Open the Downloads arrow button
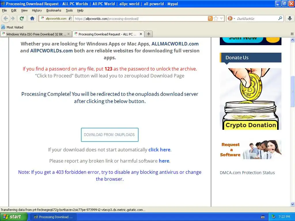Viewport: 295px width, 221px height. click(290, 18)
